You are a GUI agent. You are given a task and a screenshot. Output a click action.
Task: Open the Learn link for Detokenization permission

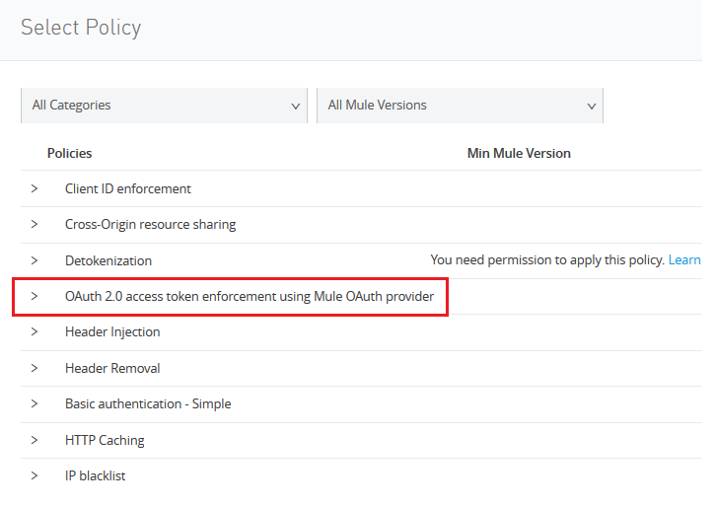point(684,260)
